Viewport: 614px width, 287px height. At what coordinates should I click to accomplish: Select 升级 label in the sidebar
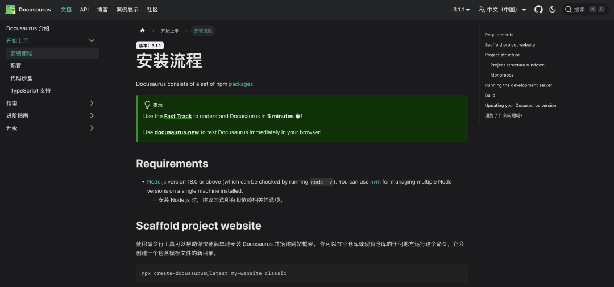click(12, 128)
